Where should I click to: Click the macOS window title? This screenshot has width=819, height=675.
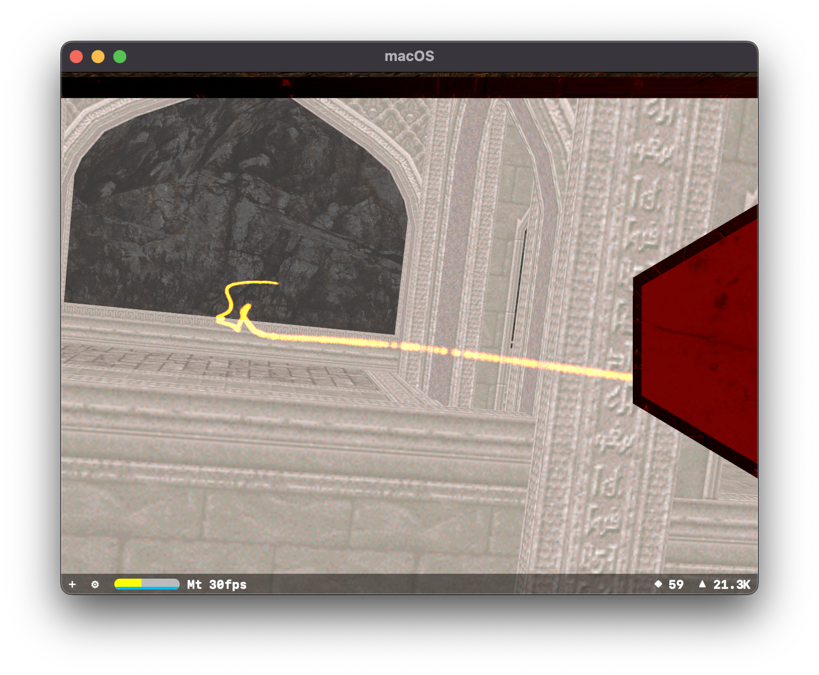[x=409, y=56]
